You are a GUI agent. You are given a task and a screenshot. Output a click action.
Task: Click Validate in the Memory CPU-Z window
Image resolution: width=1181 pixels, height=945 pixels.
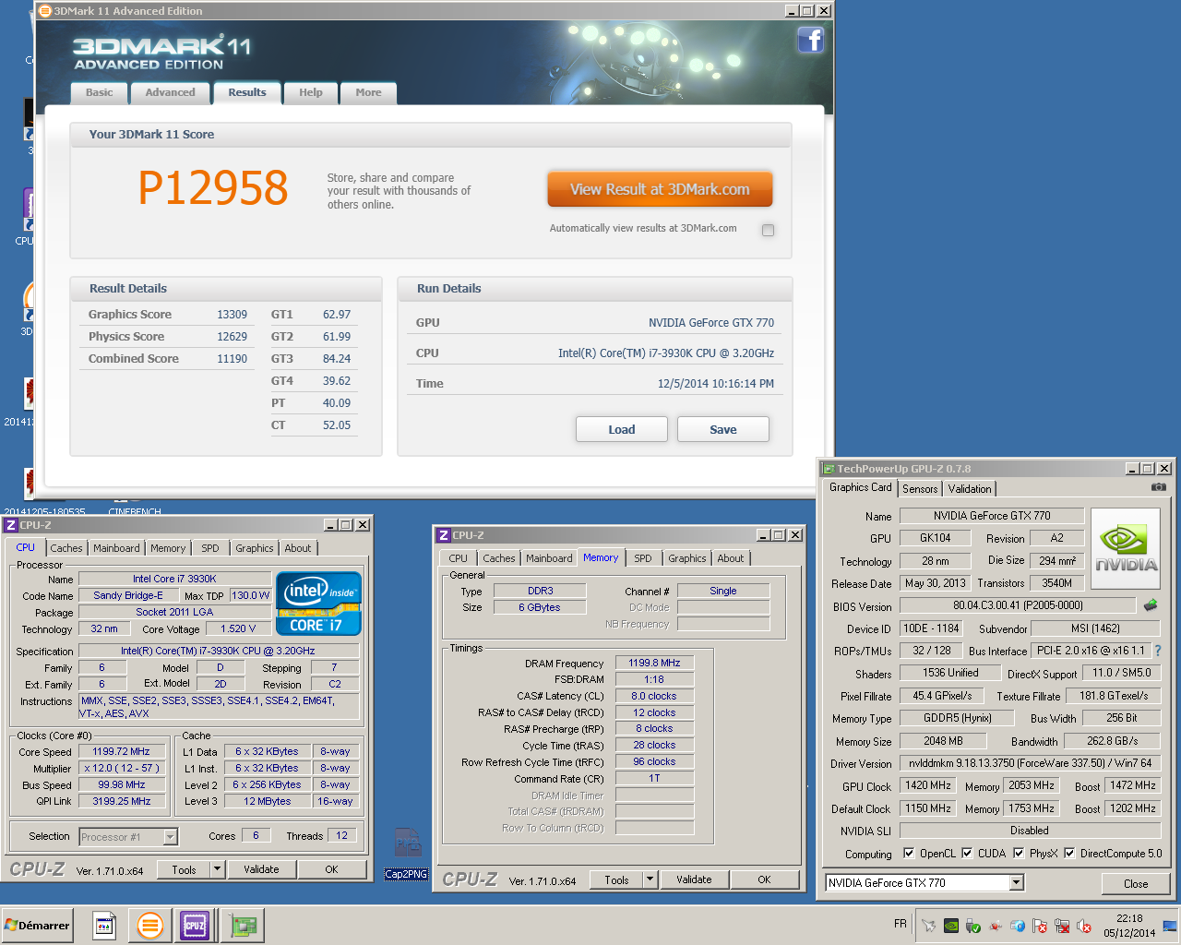[x=694, y=879]
